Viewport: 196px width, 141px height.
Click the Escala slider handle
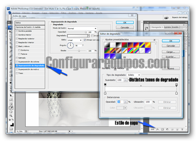[x=79, y=51]
